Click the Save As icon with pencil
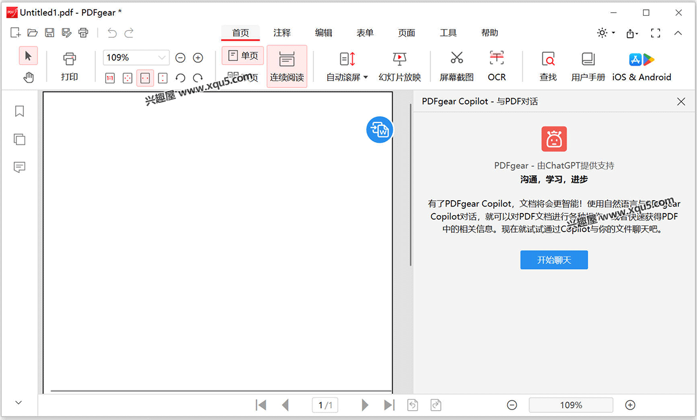The height and width of the screenshot is (420, 697). pyautogui.click(x=66, y=33)
